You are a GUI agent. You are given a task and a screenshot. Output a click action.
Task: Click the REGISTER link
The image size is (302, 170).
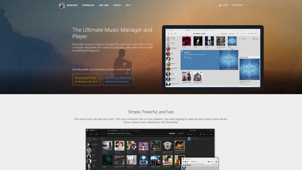(238, 5)
